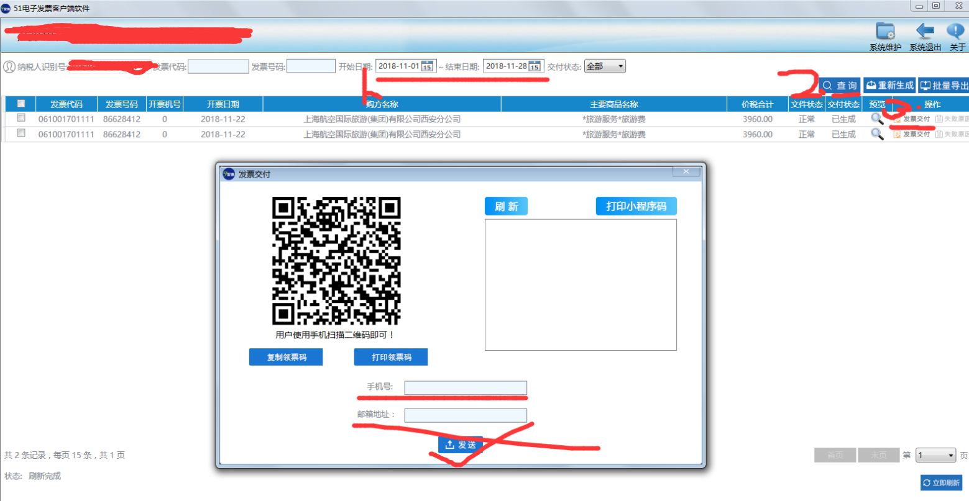969x501 pixels.
Task: Focus the 发票号码 filter field
Action: click(311, 66)
